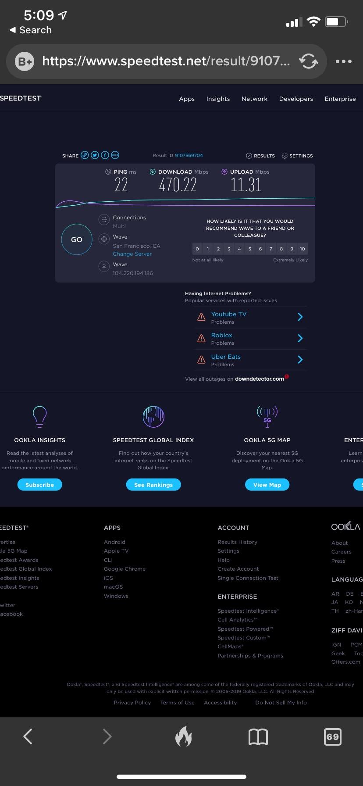
Task: Tap the Results checkmark icon
Action: click(249, 156)
